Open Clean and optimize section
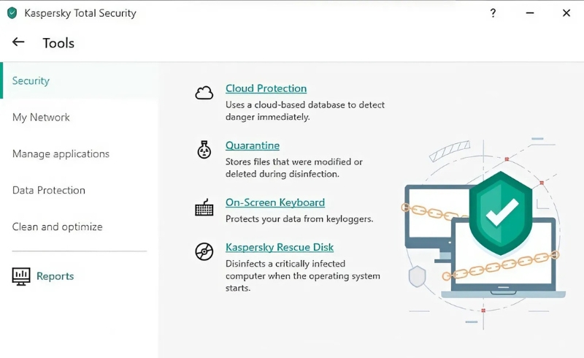This screenshot has width=584, height=358. [x=58, y=226]
